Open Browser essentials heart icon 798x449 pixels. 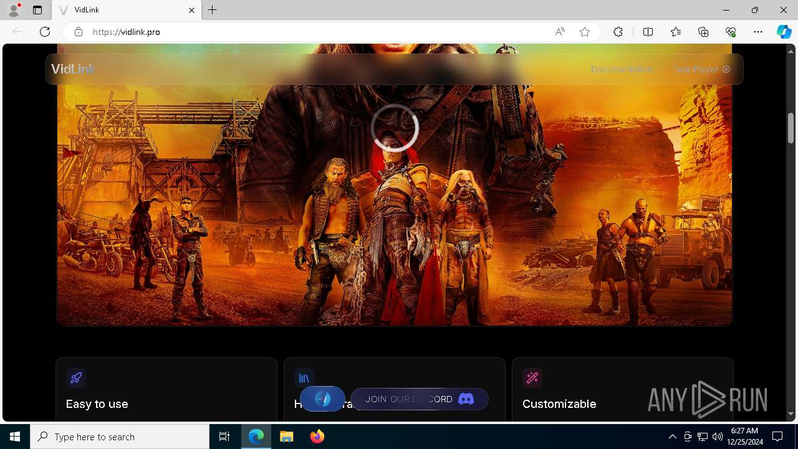coord(731,32)
